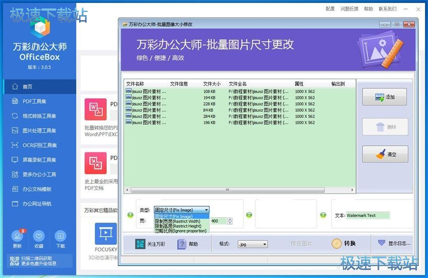
Task: Select 限制高度(Restrict Height) option
Action: 181,226
